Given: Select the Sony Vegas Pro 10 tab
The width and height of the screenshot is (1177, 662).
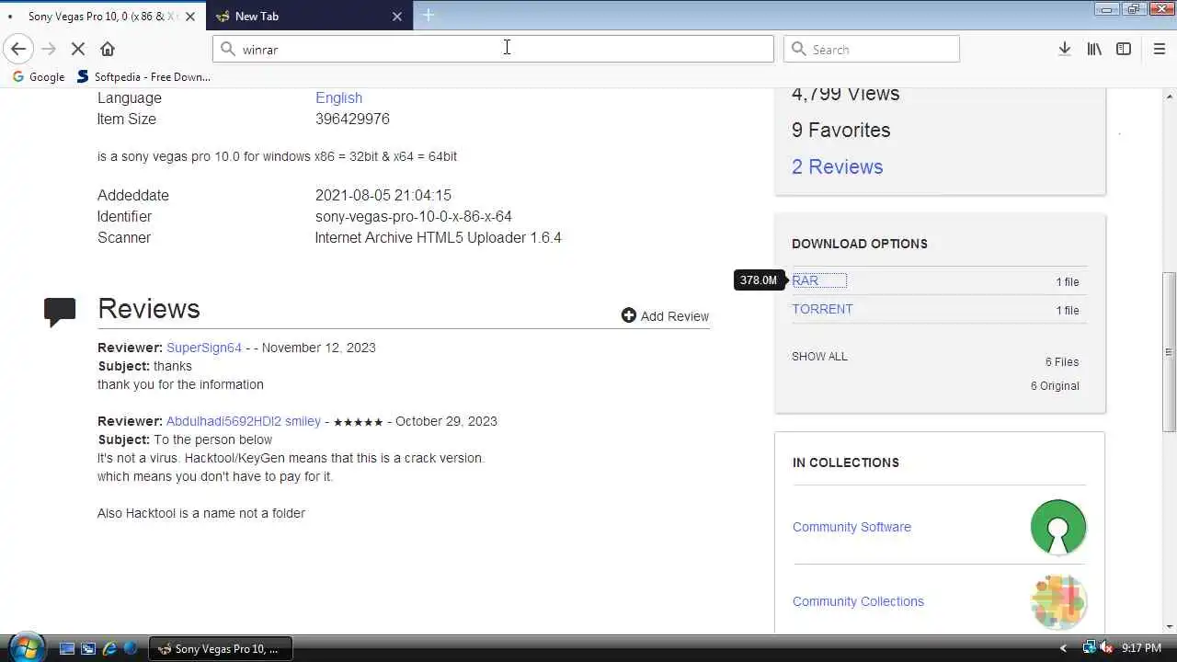Looking at the screenshot, I should pyautogui.click(x=101, y=16).
